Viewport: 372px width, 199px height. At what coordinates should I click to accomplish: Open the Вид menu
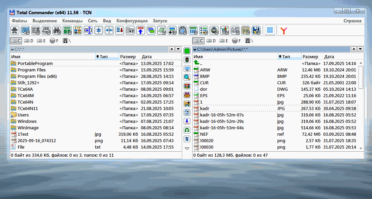click(x=107, y=21)
